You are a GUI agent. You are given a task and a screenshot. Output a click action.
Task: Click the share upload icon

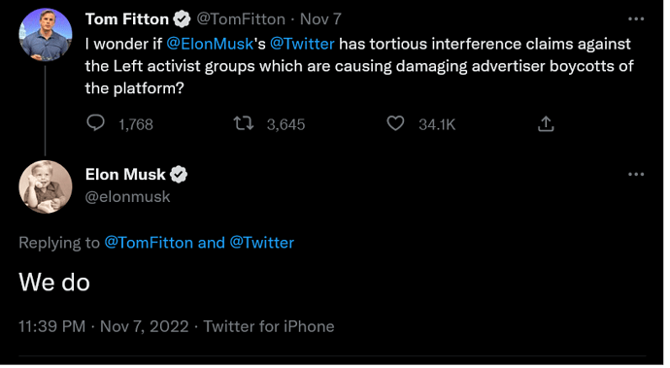546,124
